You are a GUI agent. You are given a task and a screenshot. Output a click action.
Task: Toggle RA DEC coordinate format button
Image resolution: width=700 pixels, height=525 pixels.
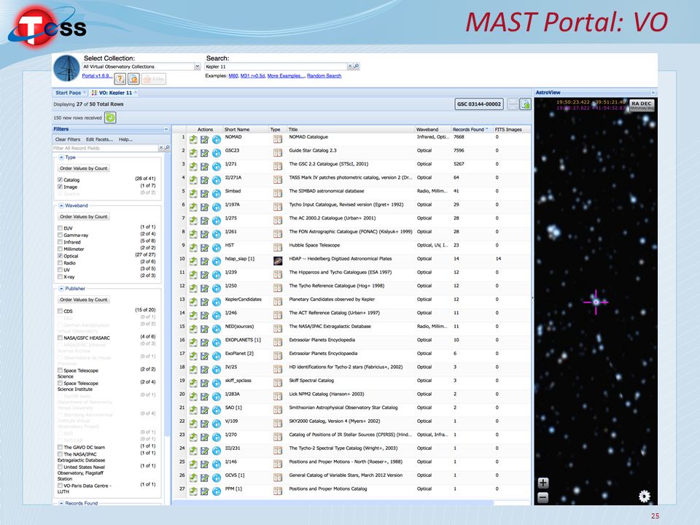(x=642, y=105)
